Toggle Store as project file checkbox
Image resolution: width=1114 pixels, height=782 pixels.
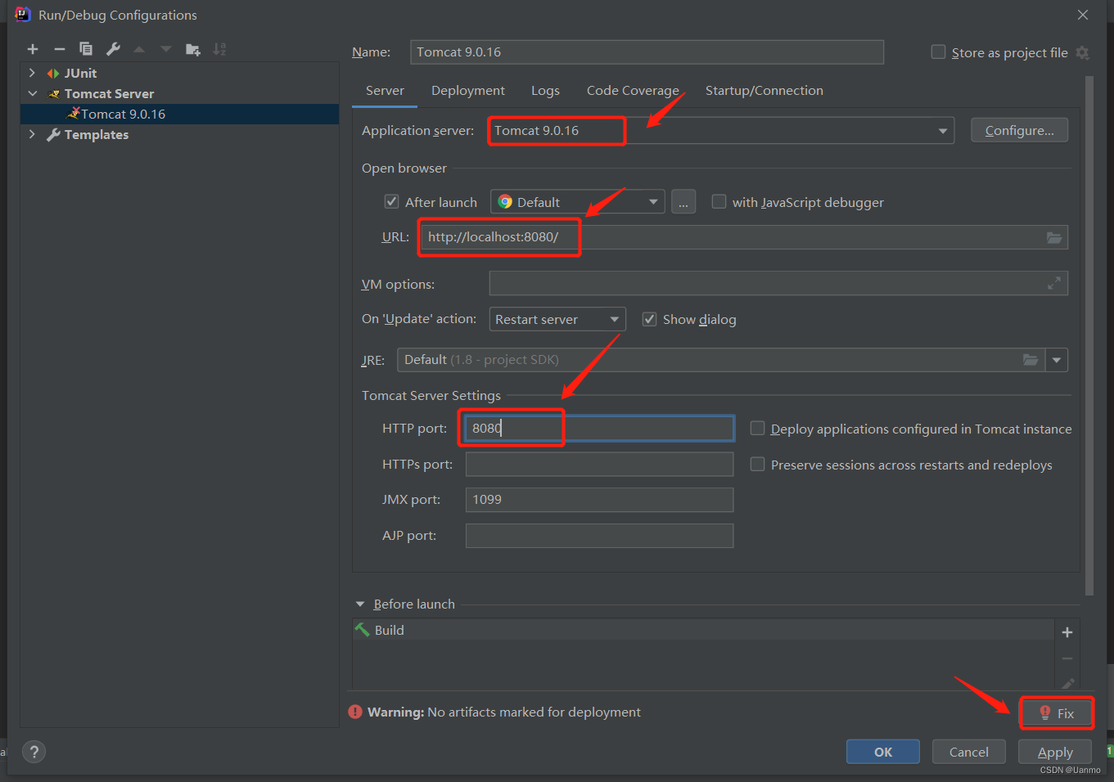tap(938, 52)
